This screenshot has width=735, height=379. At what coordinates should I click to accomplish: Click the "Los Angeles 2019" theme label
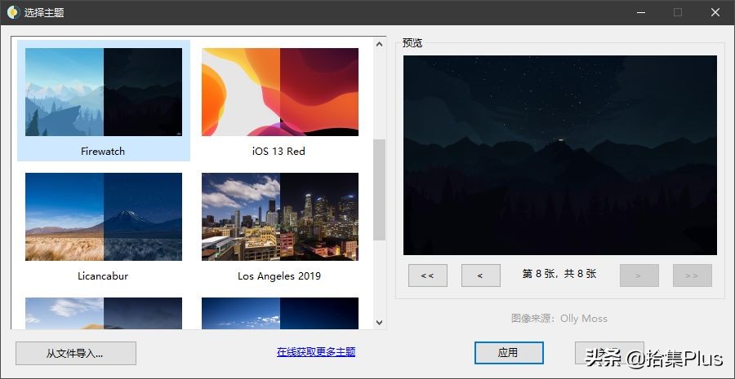(x=279, y=275)
